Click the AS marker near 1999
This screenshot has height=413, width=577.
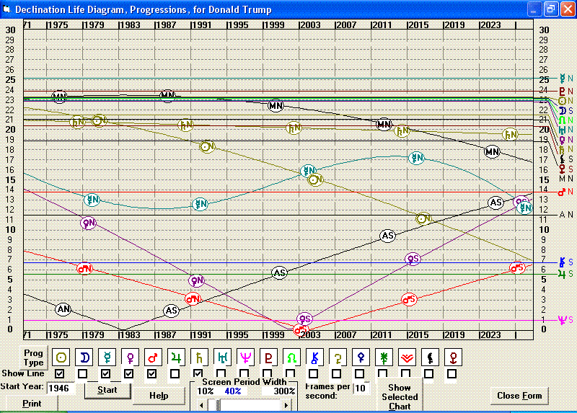(280, 273)
